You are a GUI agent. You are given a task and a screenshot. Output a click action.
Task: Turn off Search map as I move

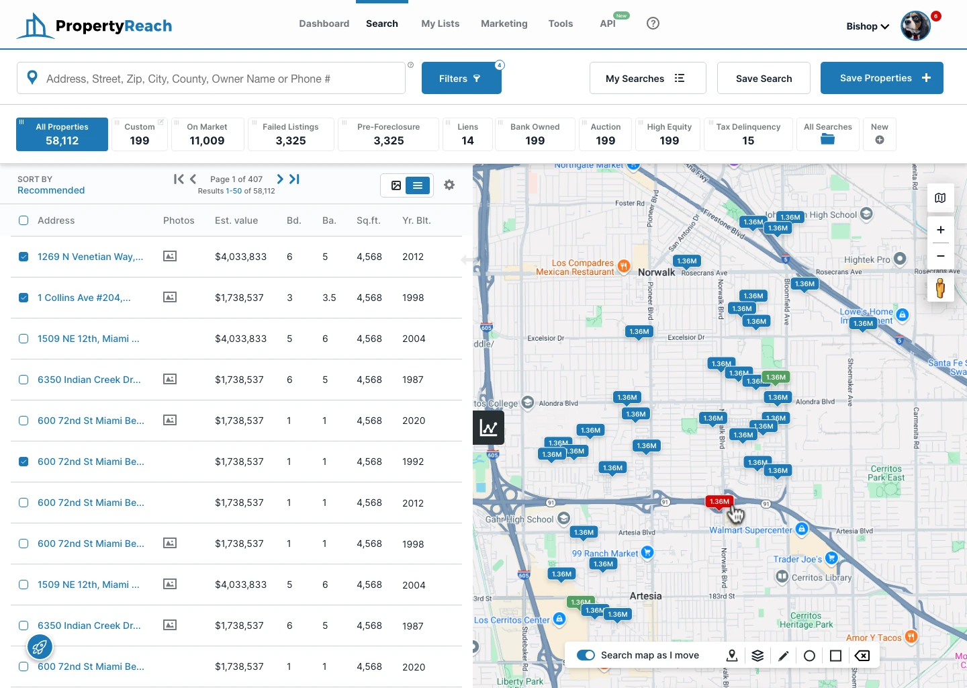tap(586, 655)
